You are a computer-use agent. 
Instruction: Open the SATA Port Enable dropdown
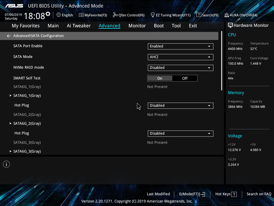[181, 46]
